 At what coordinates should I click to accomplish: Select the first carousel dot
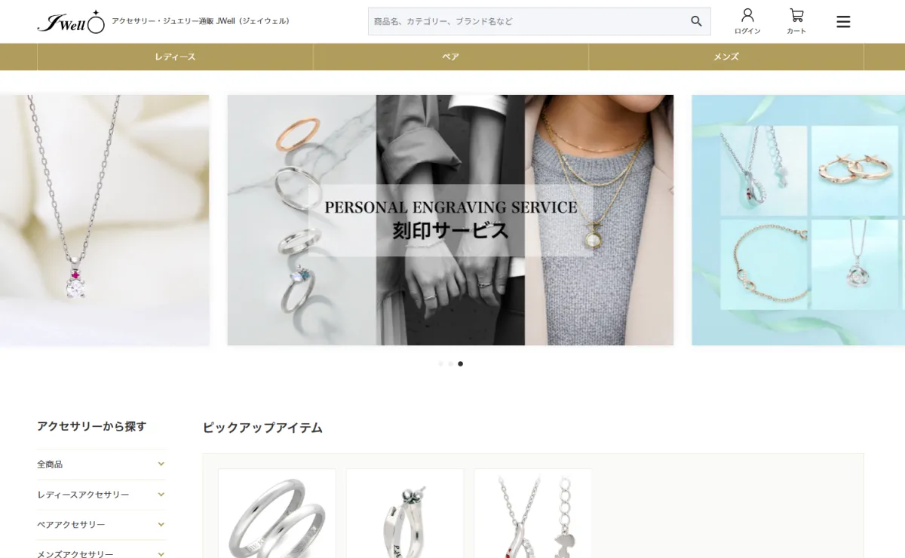pos(440,363)
